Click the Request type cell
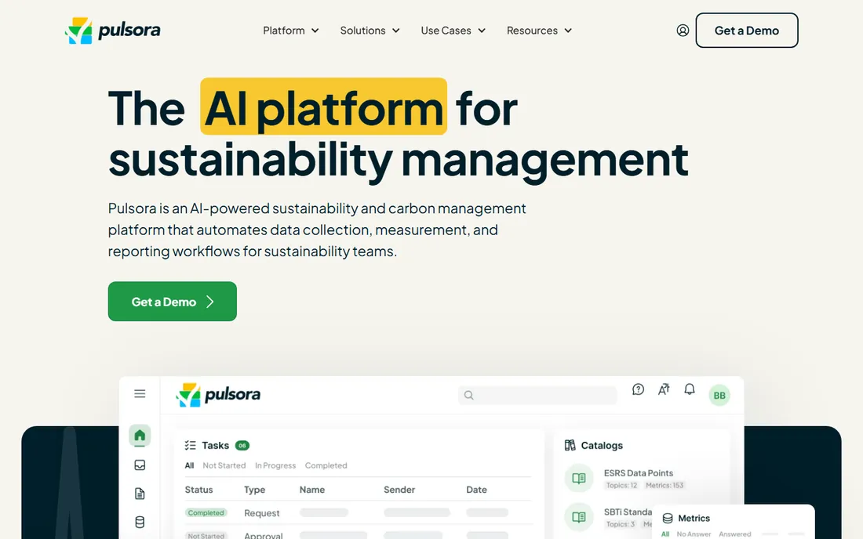Screen dimensions: 863x539 [261, 513]
